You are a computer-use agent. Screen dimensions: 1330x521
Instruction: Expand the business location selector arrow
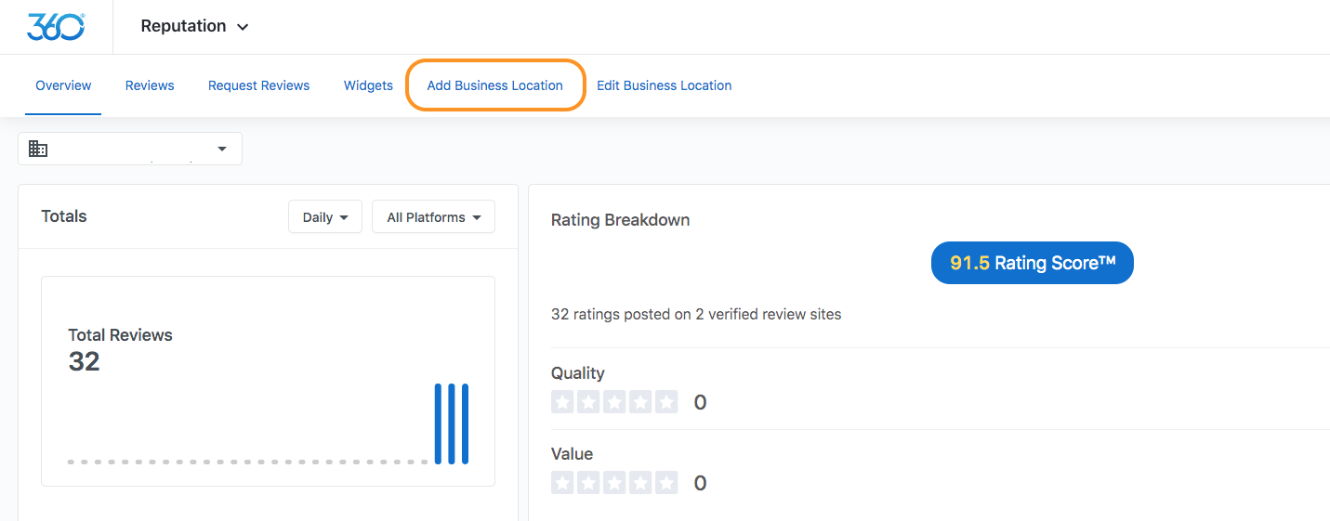pyautogui.click(x=222, y=149)
